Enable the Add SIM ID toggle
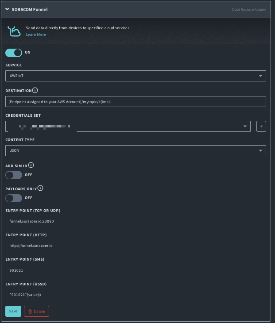The height and width of the screenshot is (323, 275). (x=14, y=175)
